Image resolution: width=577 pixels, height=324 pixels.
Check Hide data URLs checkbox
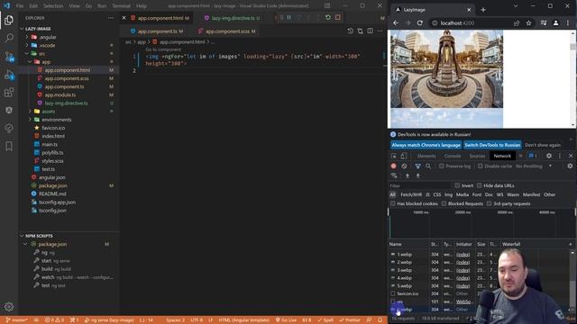click(479, 185)
